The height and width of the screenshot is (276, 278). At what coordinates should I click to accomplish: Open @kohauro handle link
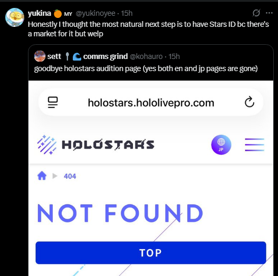click(146, 56)
